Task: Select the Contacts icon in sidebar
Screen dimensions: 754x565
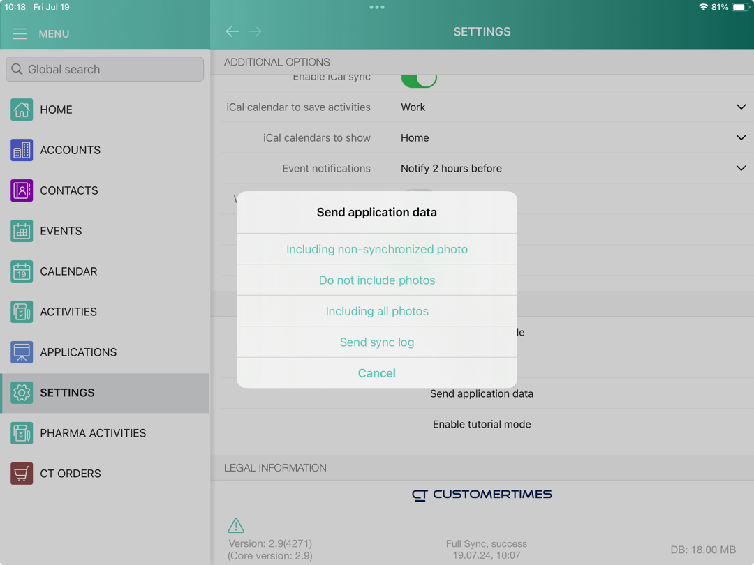Action: click(21, 190)
